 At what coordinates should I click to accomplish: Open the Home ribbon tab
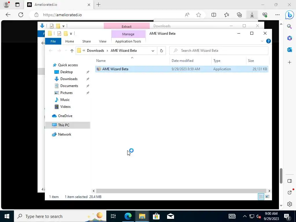69,41
